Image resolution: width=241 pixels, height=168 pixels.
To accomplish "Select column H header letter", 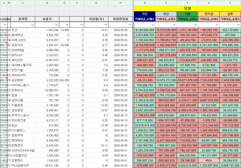I will [x=120, y=3].
